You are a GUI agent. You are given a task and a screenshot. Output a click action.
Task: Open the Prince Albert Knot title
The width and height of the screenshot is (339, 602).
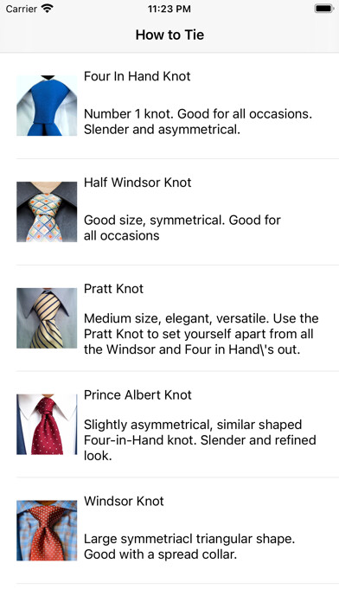pyautogui.click(x=138, y=395)
